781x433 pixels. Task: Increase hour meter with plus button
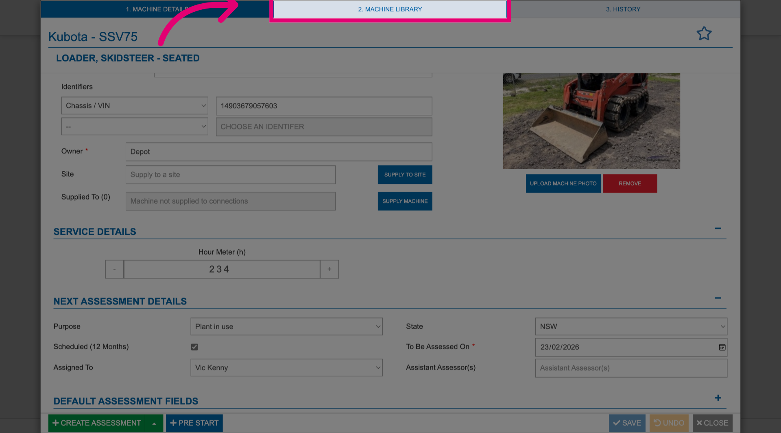pyautogui.click(x=329, y=269)
